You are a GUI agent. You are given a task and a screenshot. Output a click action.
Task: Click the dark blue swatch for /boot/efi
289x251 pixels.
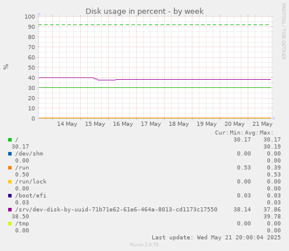click(10, 196)
